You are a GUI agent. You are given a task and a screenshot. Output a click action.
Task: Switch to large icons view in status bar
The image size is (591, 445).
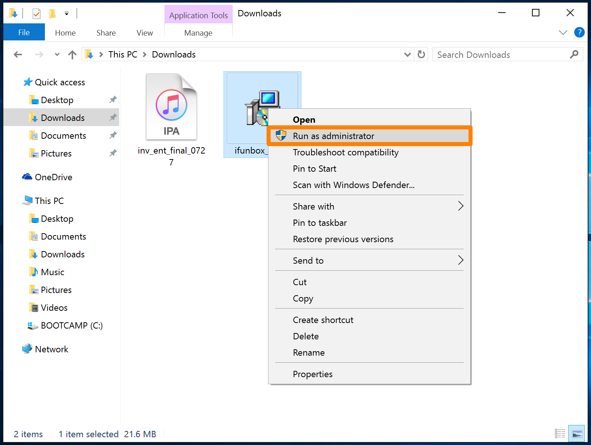pyautogui.click(x=577, y=433)
